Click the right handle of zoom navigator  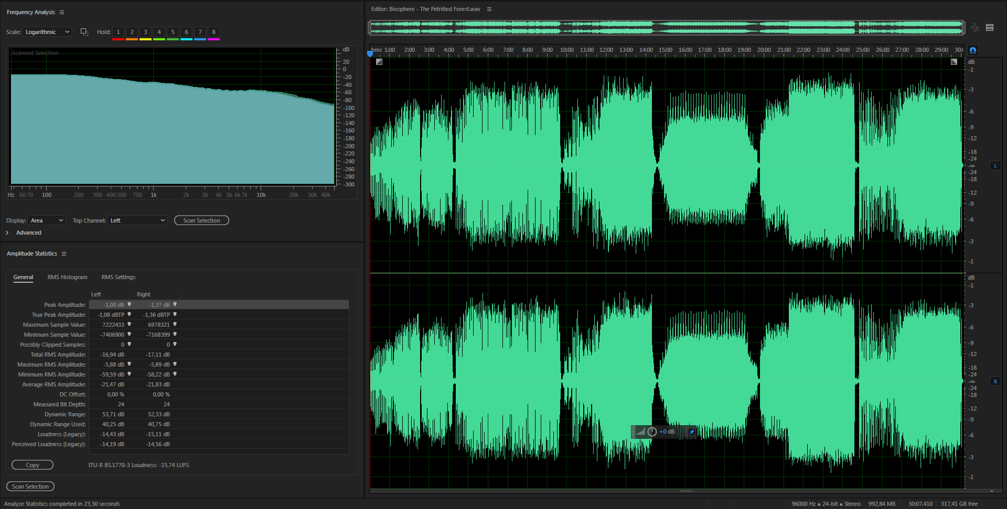(x=963, y=28)
